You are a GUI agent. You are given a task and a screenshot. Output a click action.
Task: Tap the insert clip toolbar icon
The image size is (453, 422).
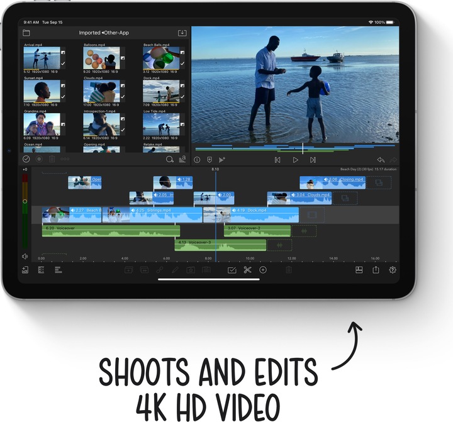tap(128, 270)
